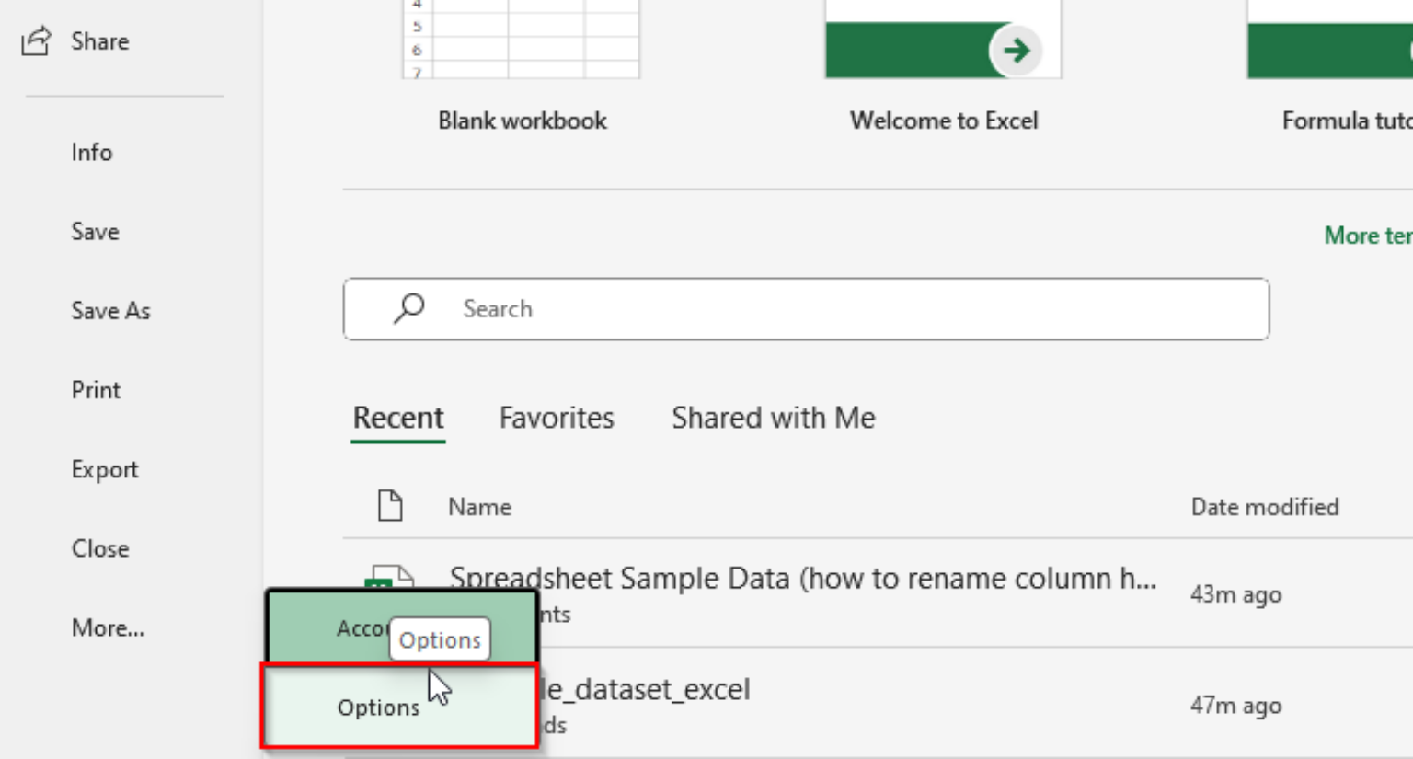This screenshot has height=759, width=1413.
Task: Open the Info page from the sidebar
Action: tap(91, 152)
